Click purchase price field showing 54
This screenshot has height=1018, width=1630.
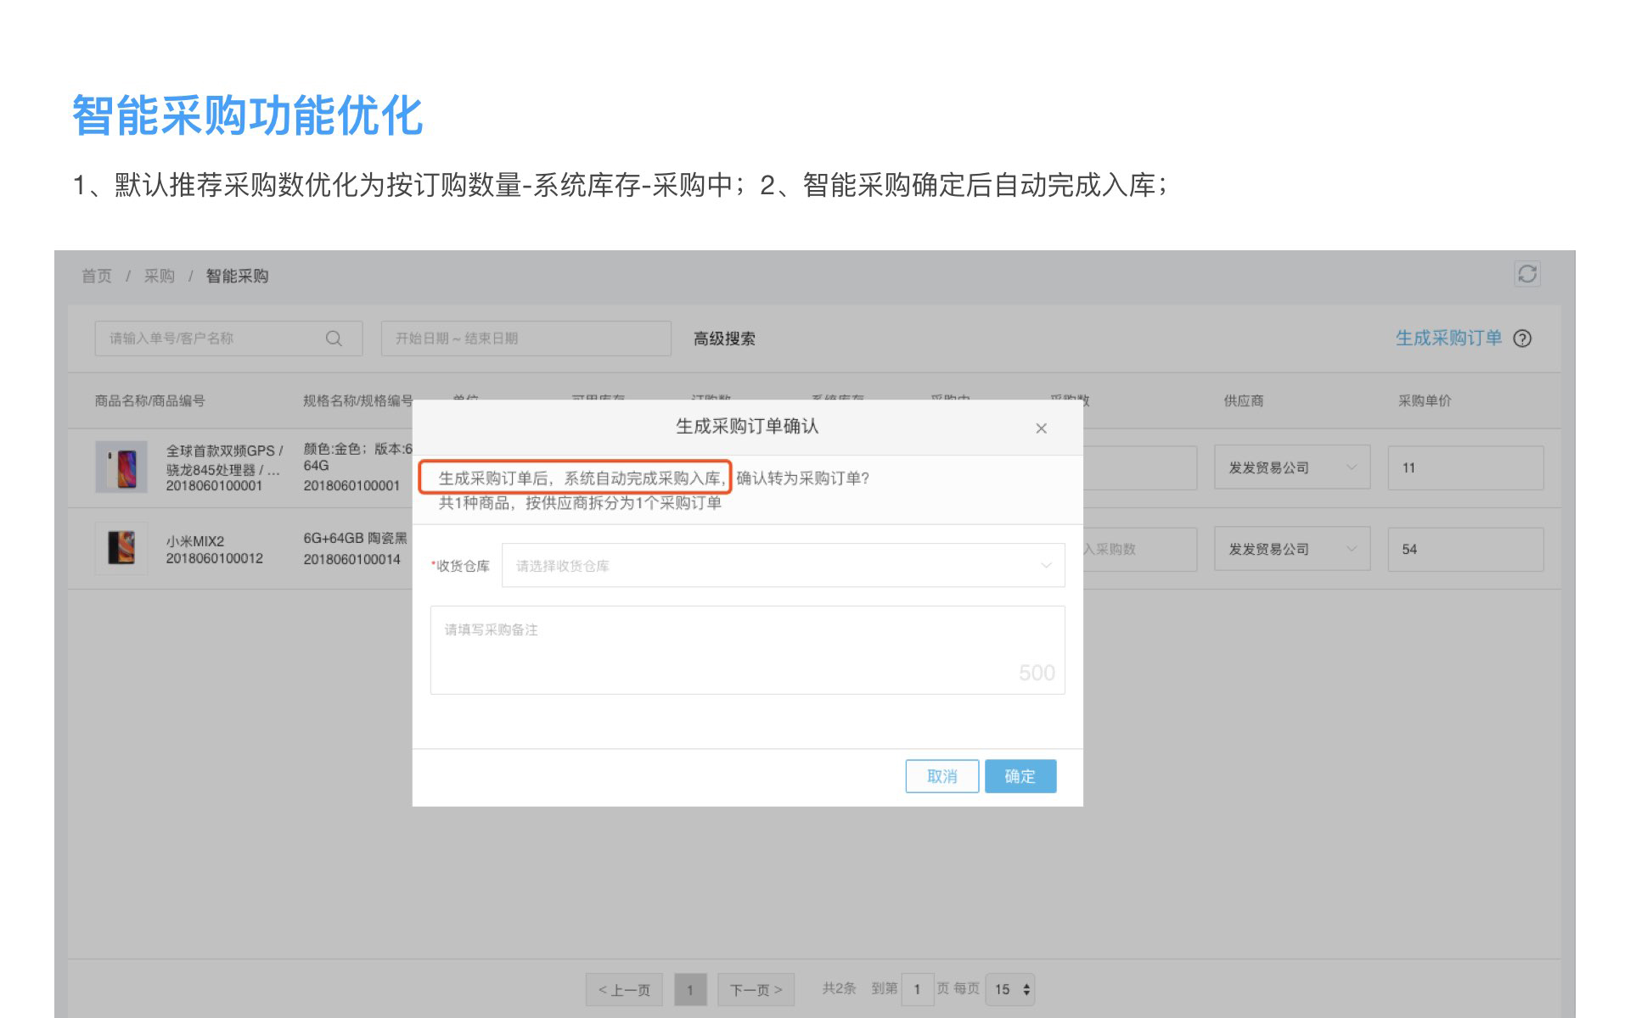1464,549
